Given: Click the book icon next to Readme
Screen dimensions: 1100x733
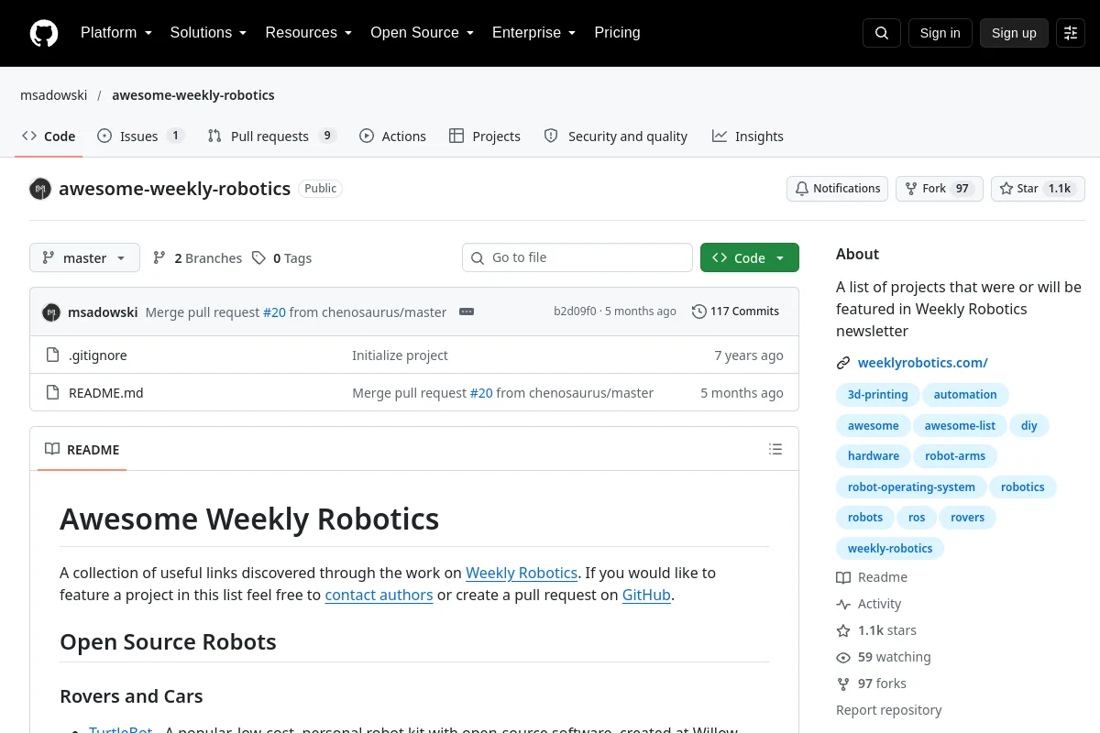Looking at the screenshot, I should 843,577.
